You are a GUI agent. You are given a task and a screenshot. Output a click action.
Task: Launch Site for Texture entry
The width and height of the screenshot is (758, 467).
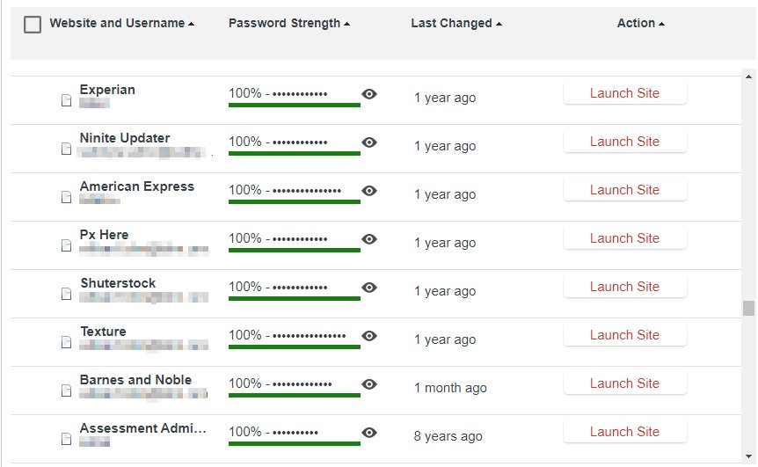tap(624, 335)
